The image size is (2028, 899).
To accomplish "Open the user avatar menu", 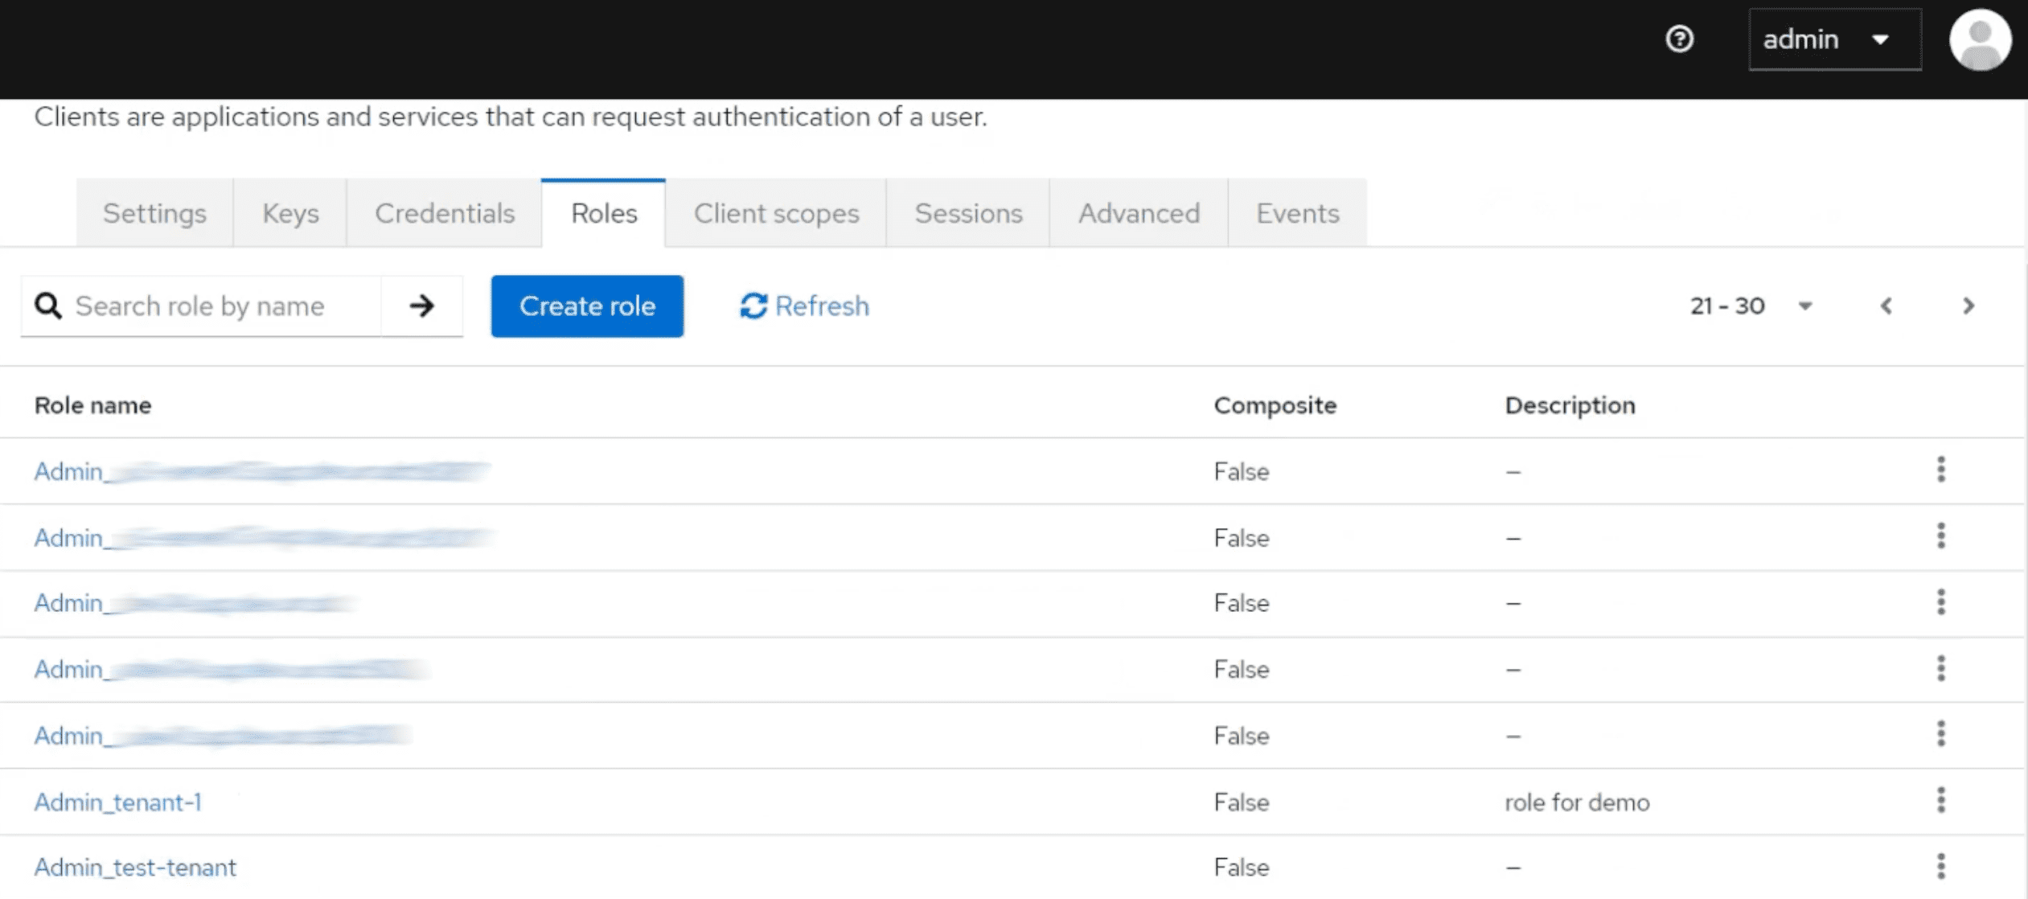I will click(x=1979, y=40).
